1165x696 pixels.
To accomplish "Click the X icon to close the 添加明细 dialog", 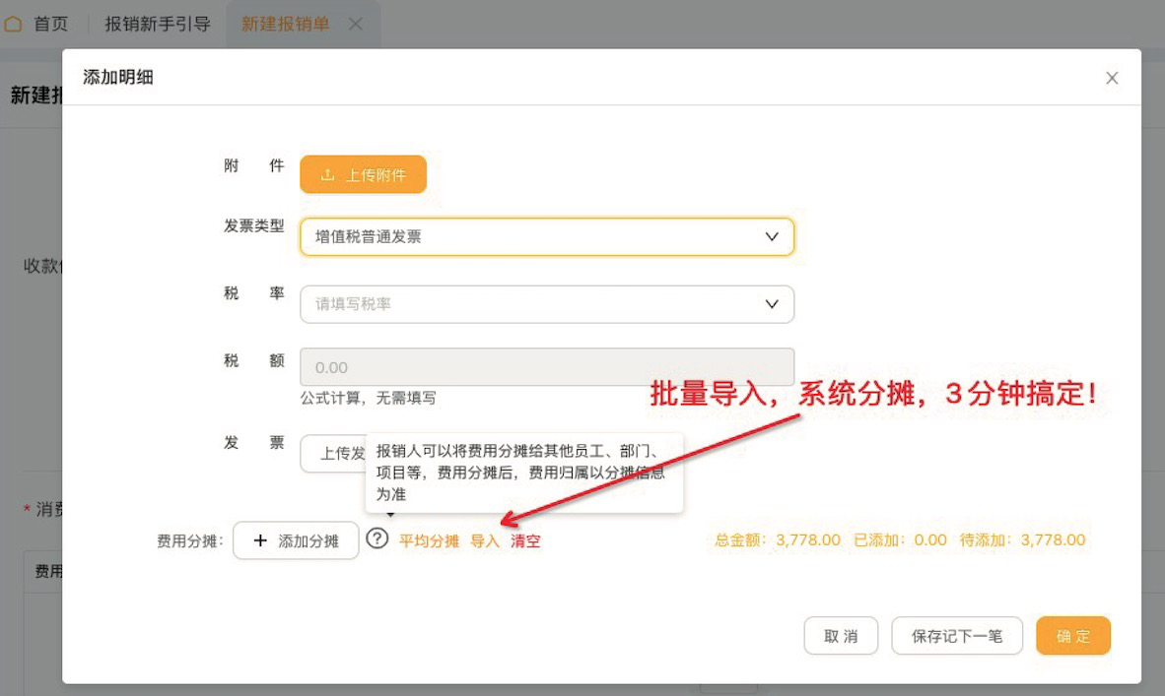I will tap(1112, 78).
